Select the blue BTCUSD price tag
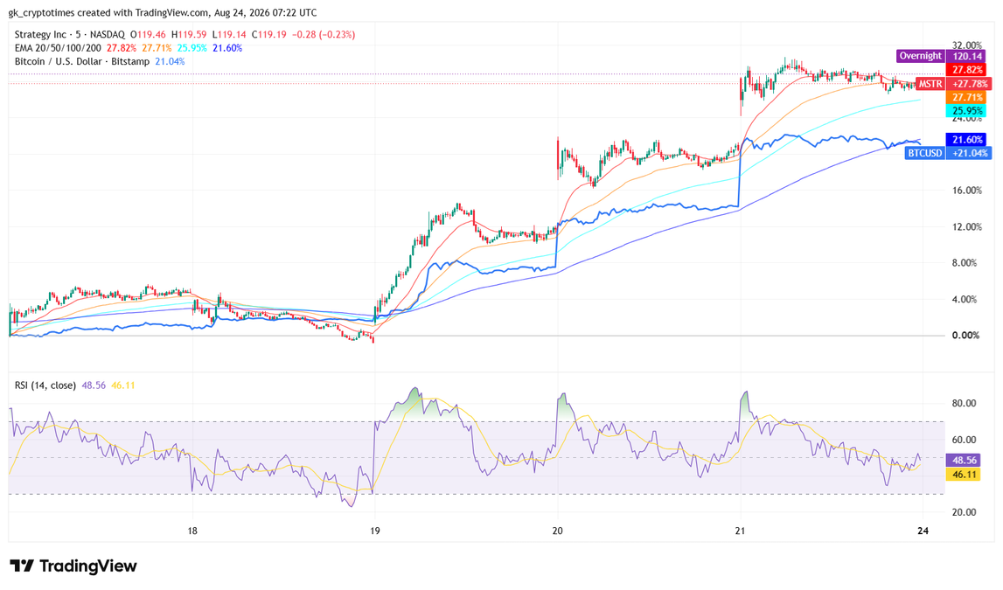Screen dimensions: 1003x590 click(925, 153)
